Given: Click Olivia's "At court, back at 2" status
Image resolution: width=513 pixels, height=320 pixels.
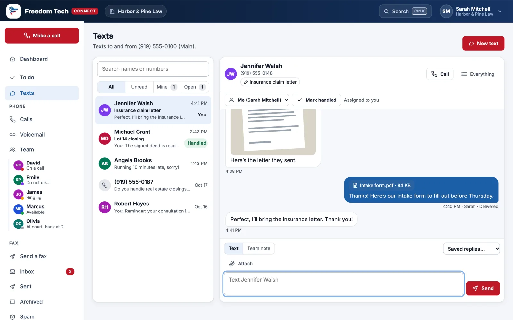Looking at the screenshot, I should pos(45,227).
